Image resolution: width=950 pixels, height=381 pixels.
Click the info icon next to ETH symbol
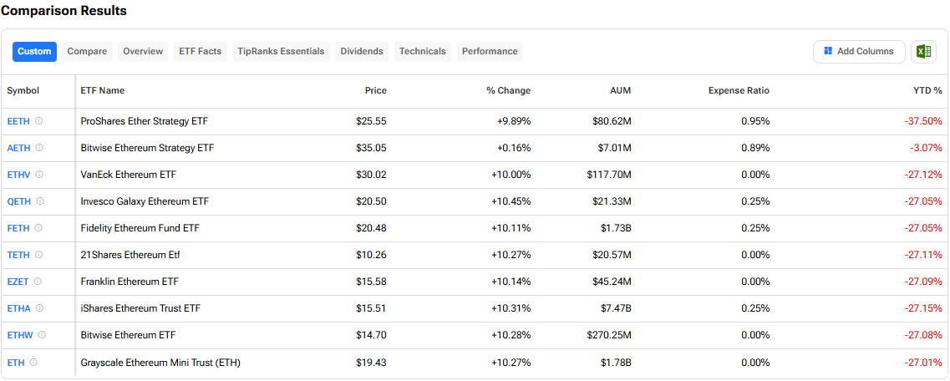(x=33, y=363)
